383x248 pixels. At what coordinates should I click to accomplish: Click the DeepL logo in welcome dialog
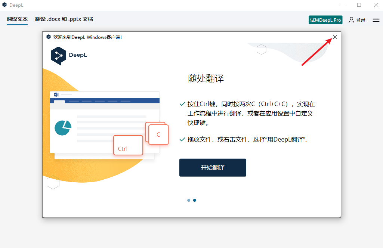click(x=69, y=56)
